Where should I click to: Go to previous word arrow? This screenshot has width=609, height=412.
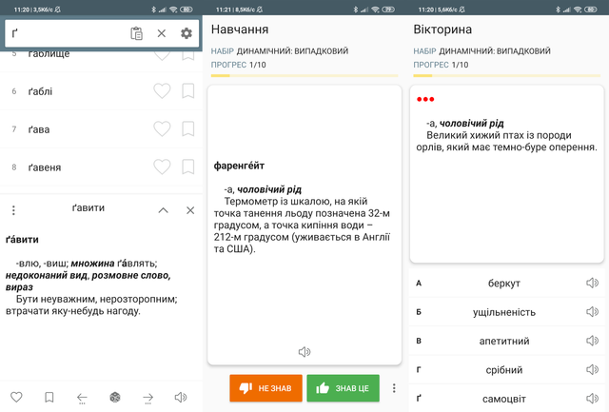tap(82, 398)
